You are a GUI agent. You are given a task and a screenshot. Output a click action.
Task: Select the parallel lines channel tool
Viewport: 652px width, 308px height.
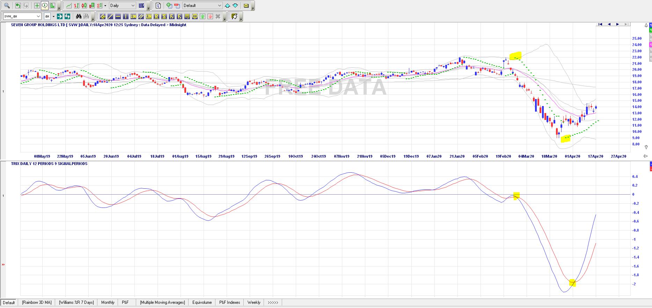tap(141, 16)
